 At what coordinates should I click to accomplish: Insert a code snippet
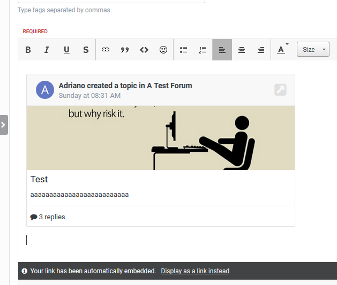144,50
